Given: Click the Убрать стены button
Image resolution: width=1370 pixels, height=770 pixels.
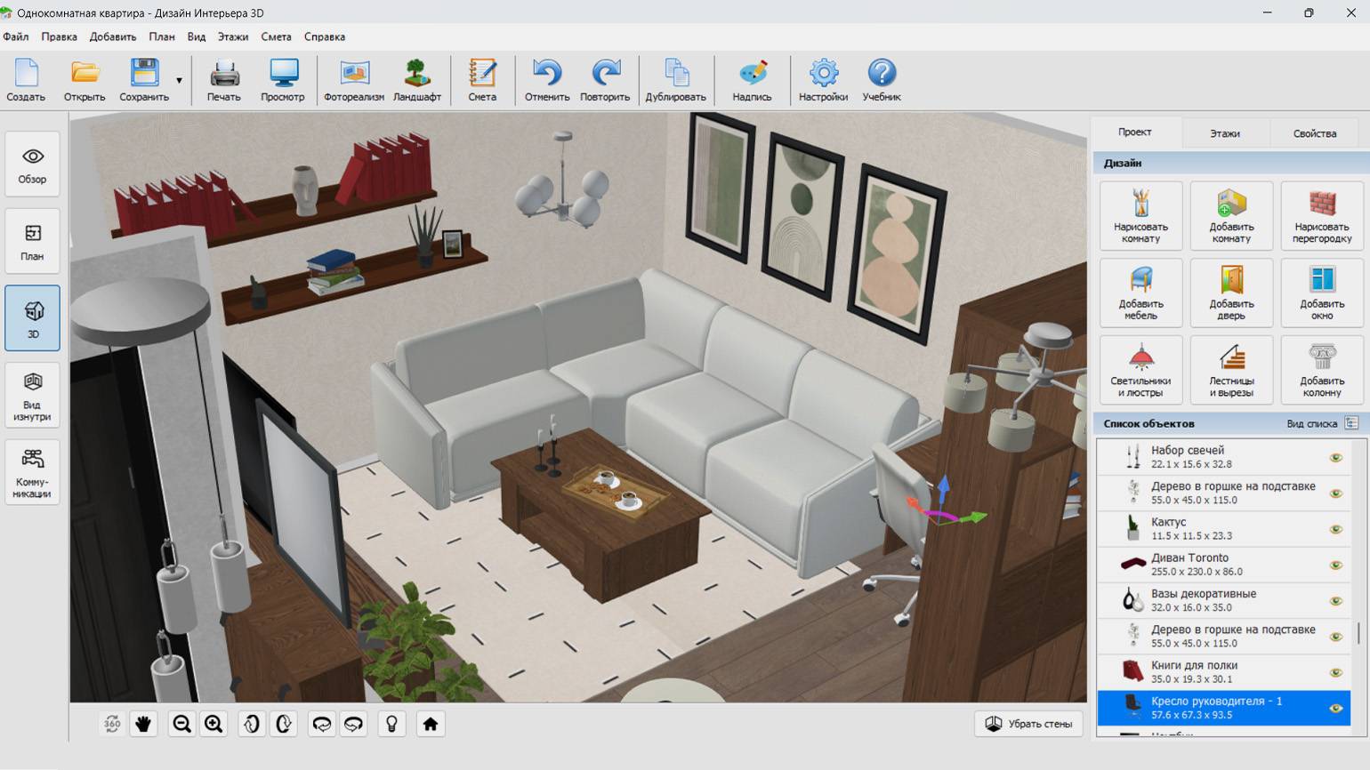Looking at the screenshot, I should (x=1028, y=724).
